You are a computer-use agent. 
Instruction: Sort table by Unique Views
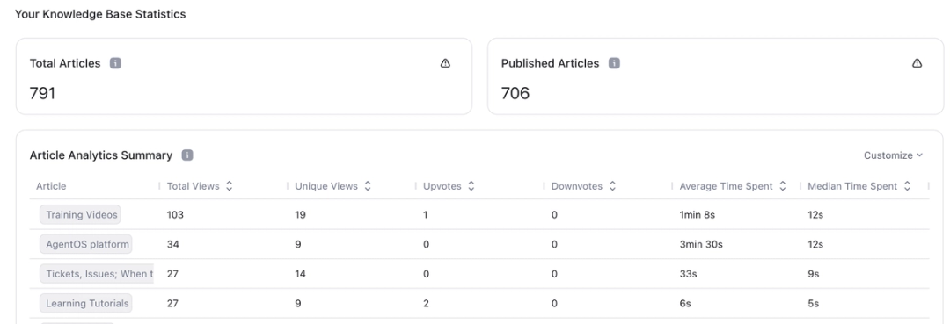click(x=368, y=186)
